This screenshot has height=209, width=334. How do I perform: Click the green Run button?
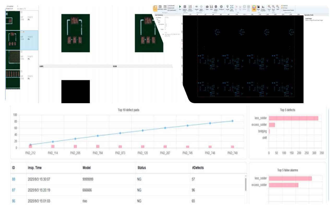click(180, 7)
